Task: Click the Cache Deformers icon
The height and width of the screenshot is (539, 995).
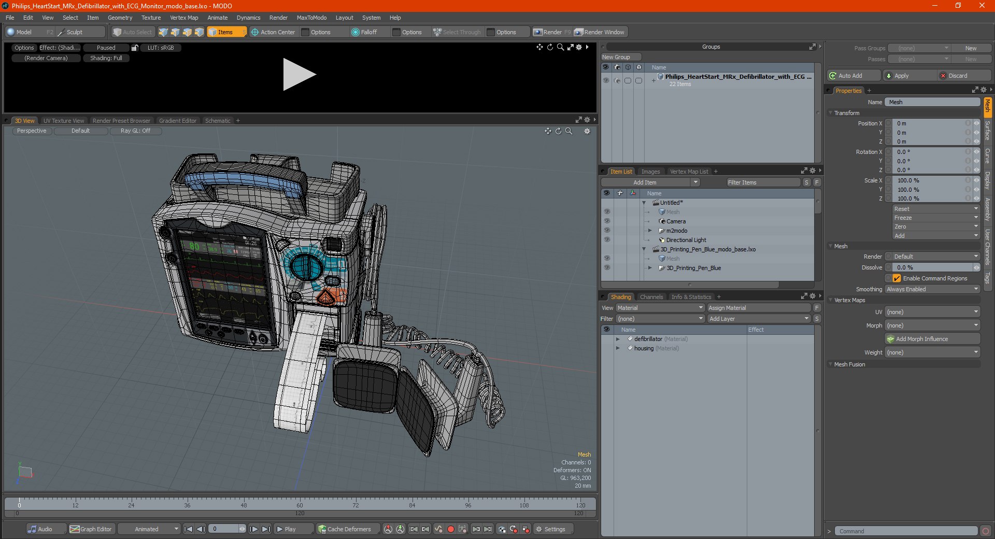Action: pyautogui.click(x=322, y=529)
